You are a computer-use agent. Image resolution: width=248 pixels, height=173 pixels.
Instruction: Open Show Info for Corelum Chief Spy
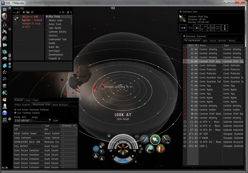[225, 28]
